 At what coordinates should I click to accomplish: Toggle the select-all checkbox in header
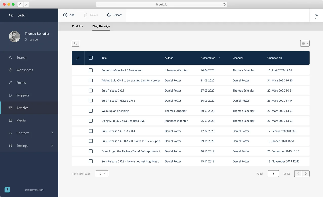point(91,58)
